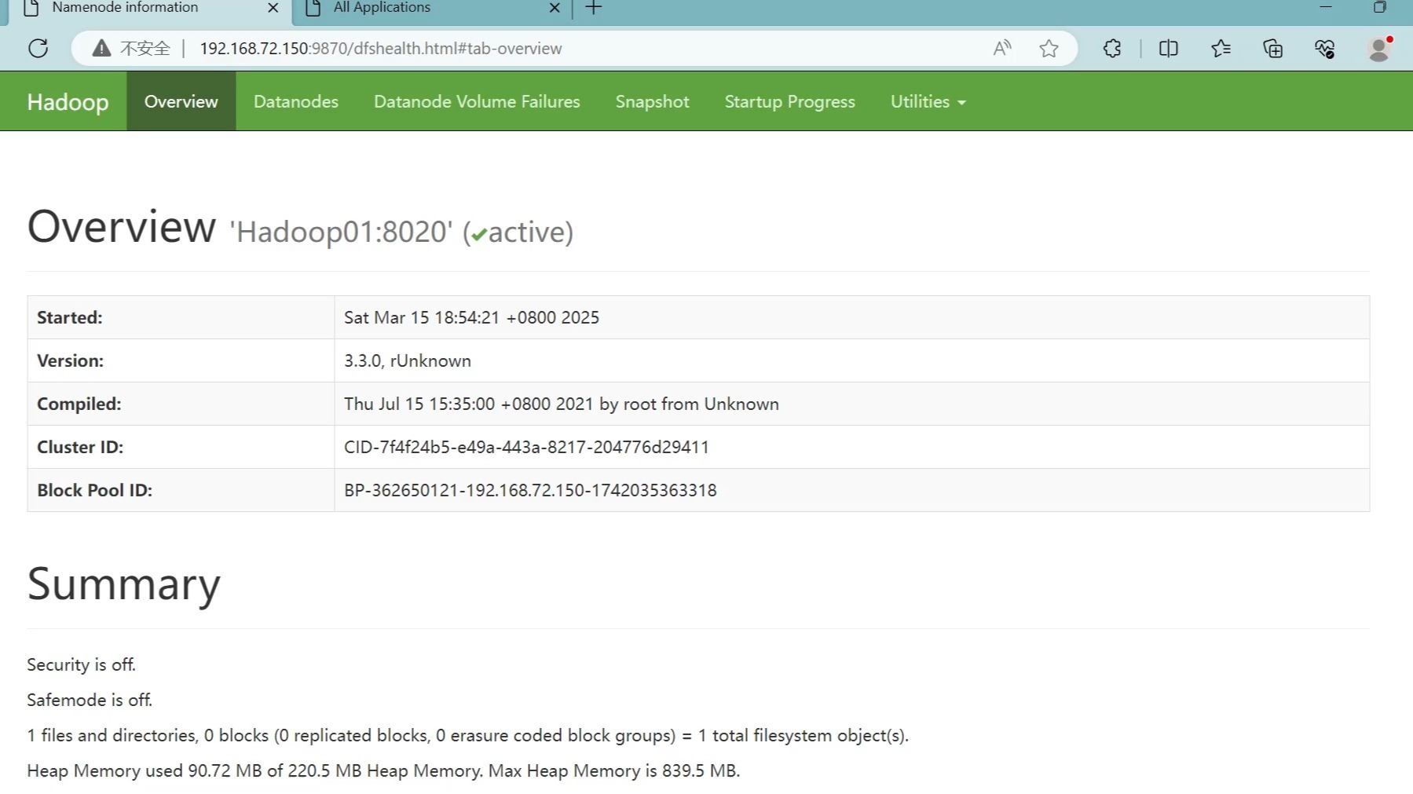1413x794 pixels.
Task: Switch to the All Applications tab
Action: pyautogui.click(x=430, y=9)
